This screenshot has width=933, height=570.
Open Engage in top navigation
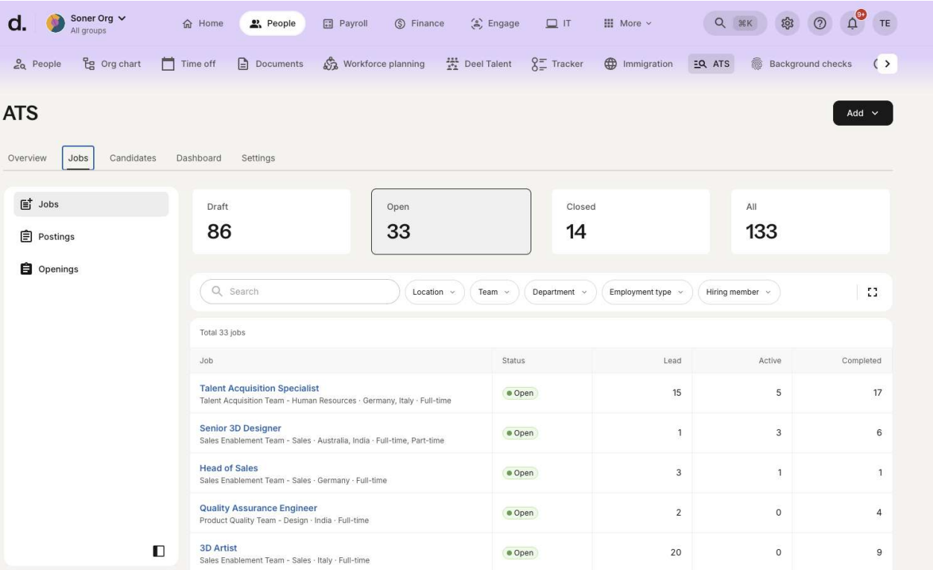pyautogui.click(x=496, y=23)
